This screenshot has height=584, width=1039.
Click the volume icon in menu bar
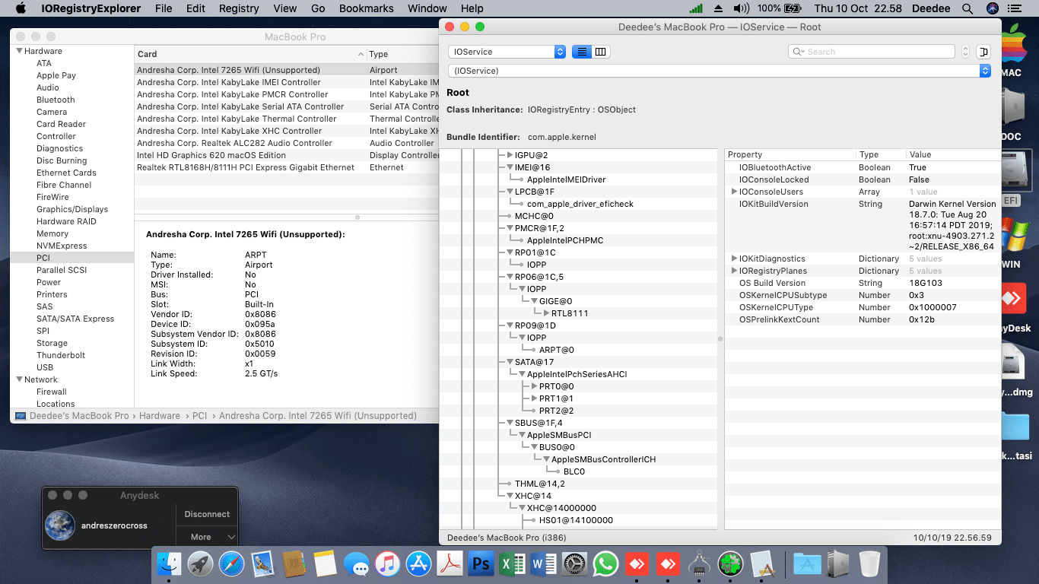[742, 8]
